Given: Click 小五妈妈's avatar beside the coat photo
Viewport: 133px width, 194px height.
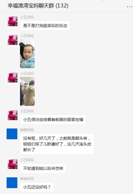Looking at the screenshot, I should [x=13, y=78].
